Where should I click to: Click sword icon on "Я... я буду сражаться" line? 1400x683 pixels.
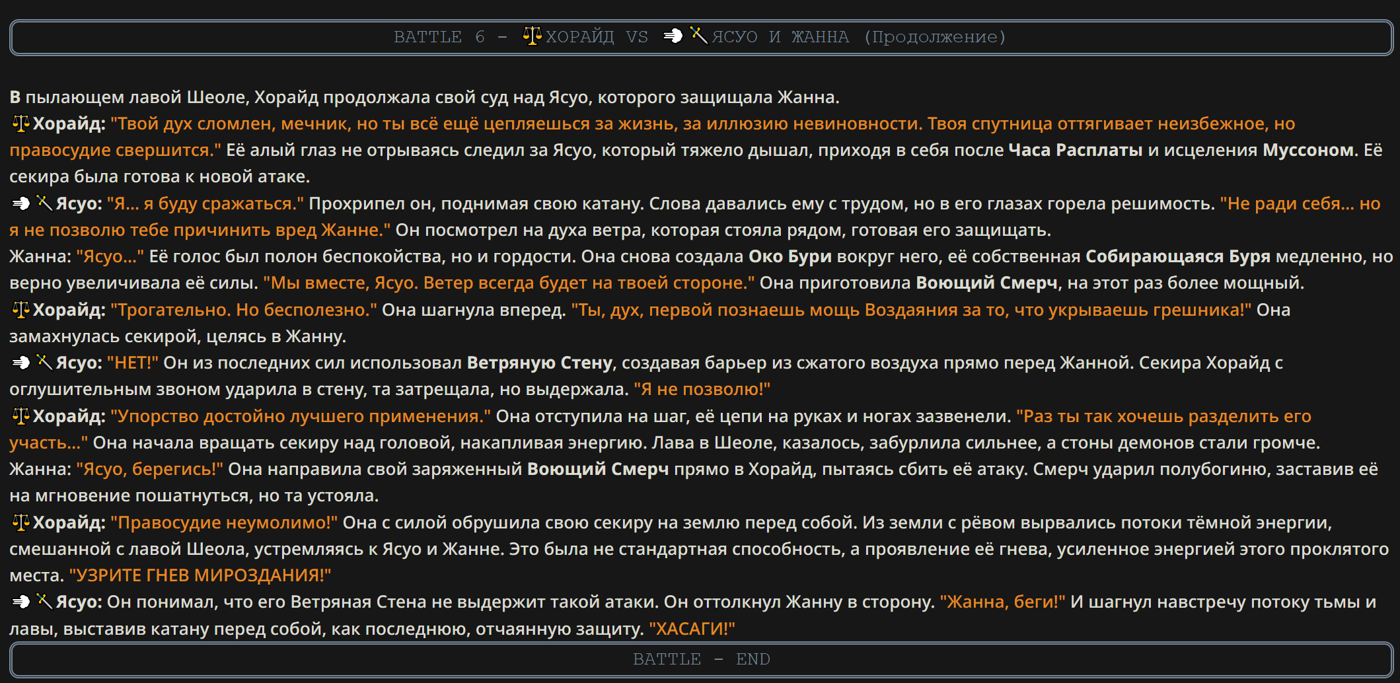click(44, 203)
